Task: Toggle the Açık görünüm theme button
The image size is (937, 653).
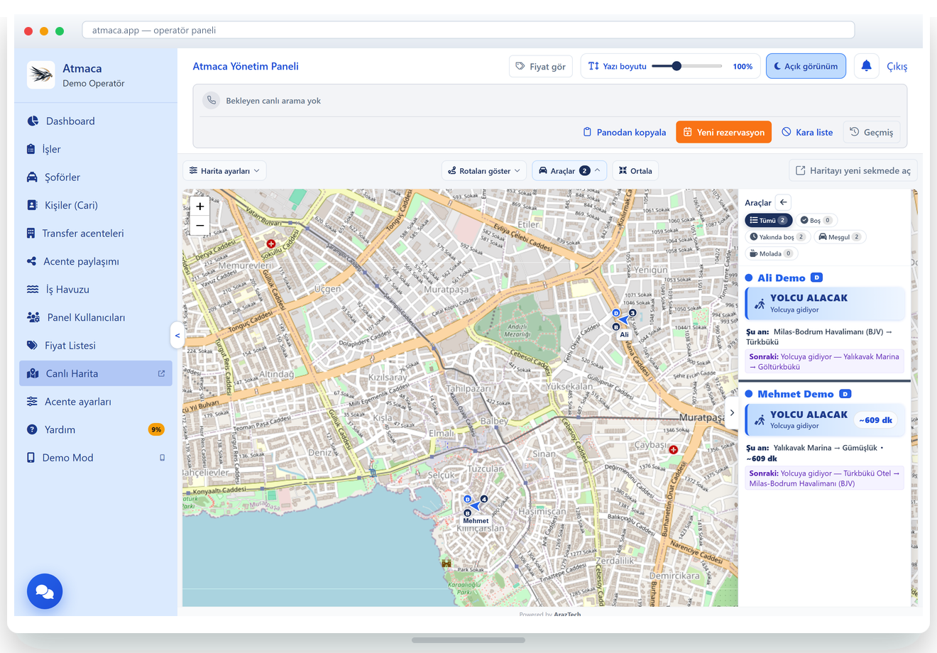Action: pos(806,66)
